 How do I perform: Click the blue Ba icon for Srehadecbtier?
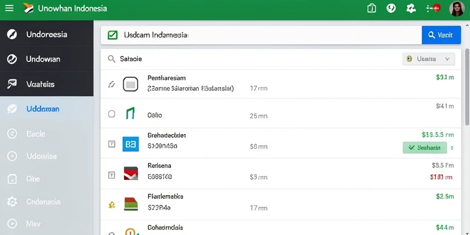click(131, 144)
